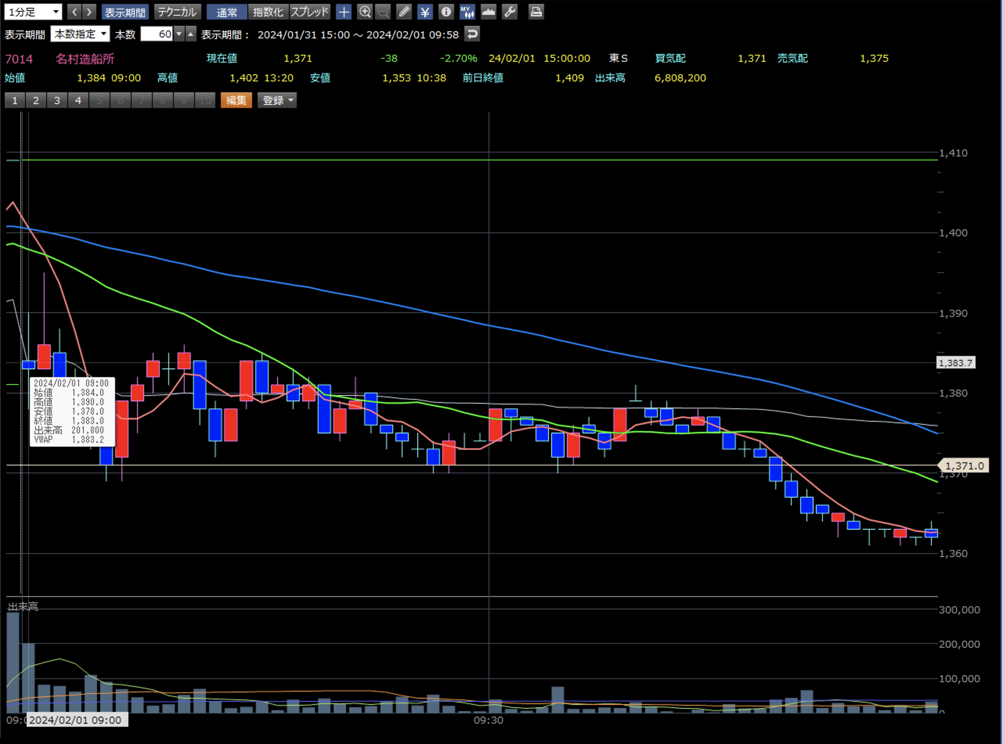Click the area chart style icon

[488, 12]
